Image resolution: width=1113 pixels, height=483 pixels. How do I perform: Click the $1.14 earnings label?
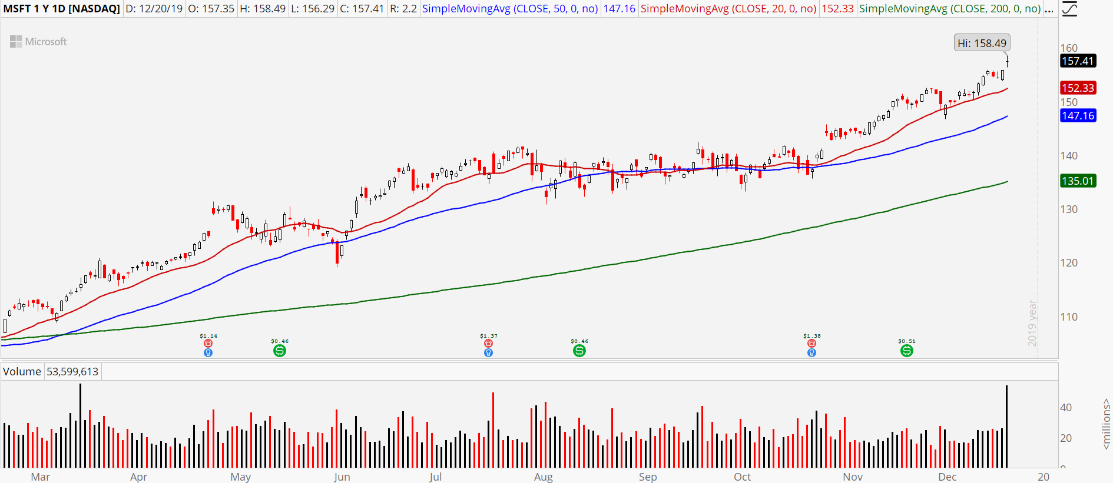coord(208,336)
